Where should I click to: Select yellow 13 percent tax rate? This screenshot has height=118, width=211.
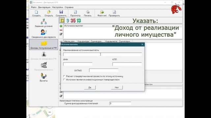(x=62, y=20)
